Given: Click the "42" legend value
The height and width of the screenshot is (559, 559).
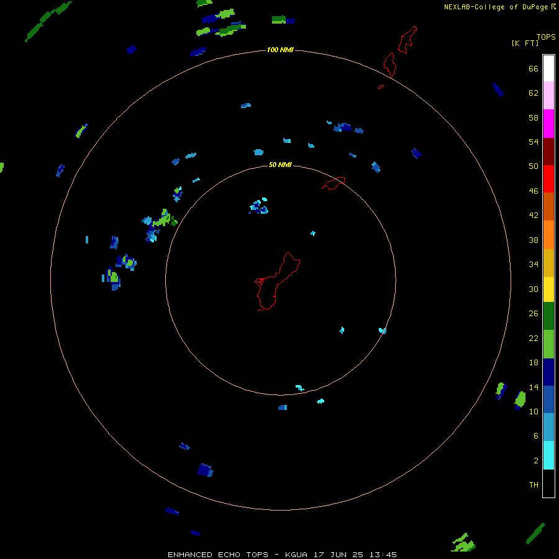Looking at the screenshot, I should click(534, 216).
